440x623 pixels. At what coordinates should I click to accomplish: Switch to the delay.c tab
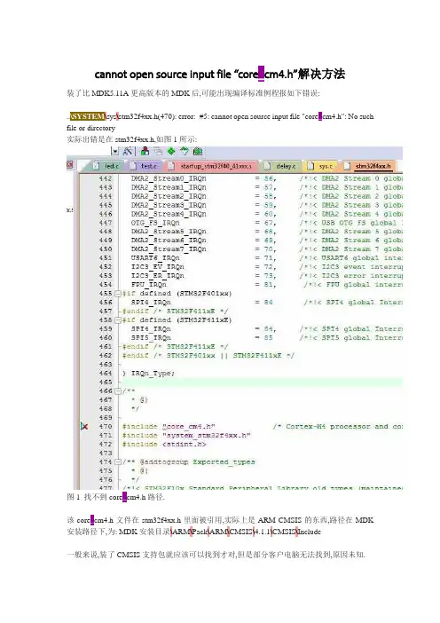tap(281, 166)
